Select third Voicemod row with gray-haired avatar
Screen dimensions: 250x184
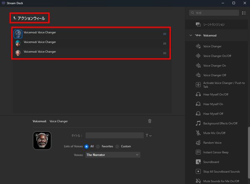pyautogui.click(x=90, y=53)
